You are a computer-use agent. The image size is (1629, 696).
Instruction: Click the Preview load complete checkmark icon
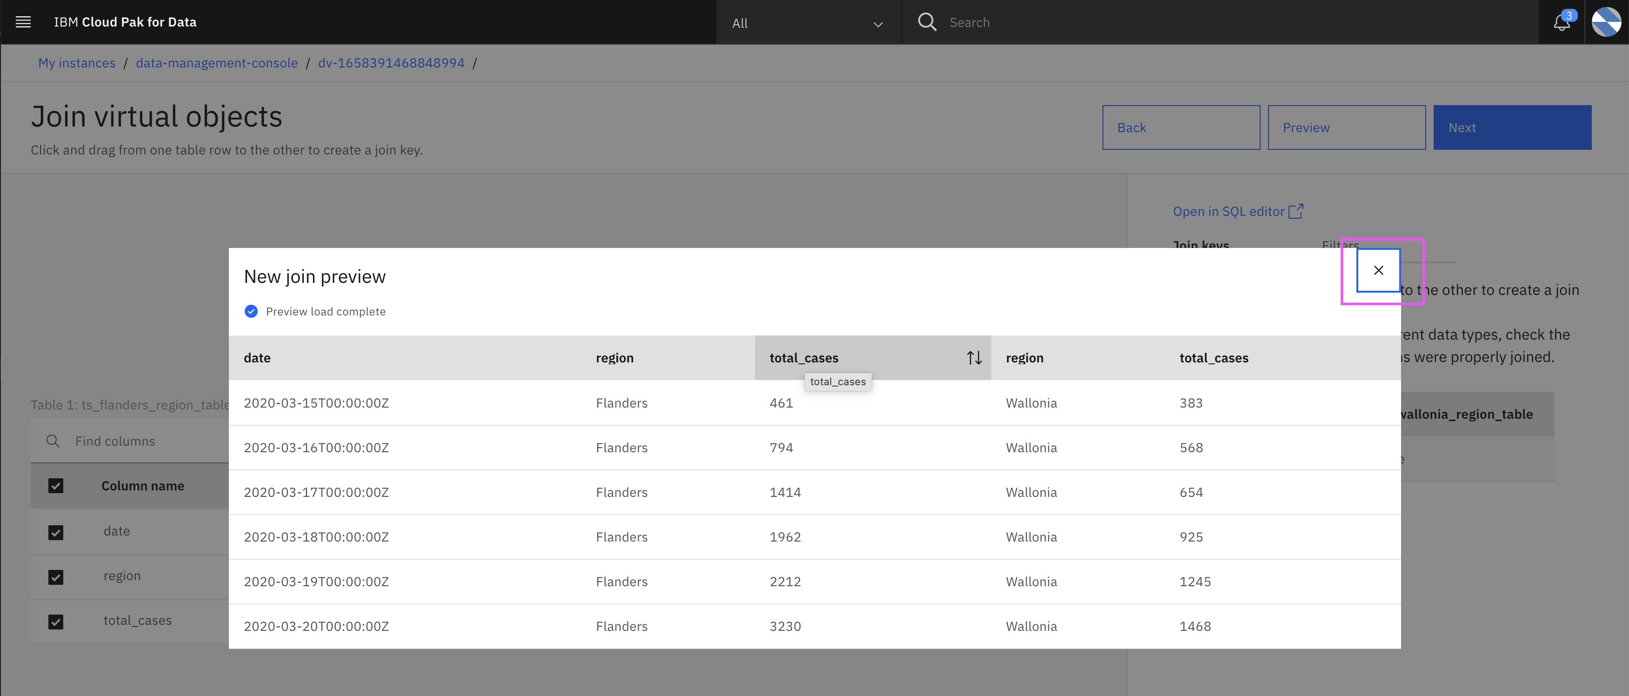coord(251,311)
